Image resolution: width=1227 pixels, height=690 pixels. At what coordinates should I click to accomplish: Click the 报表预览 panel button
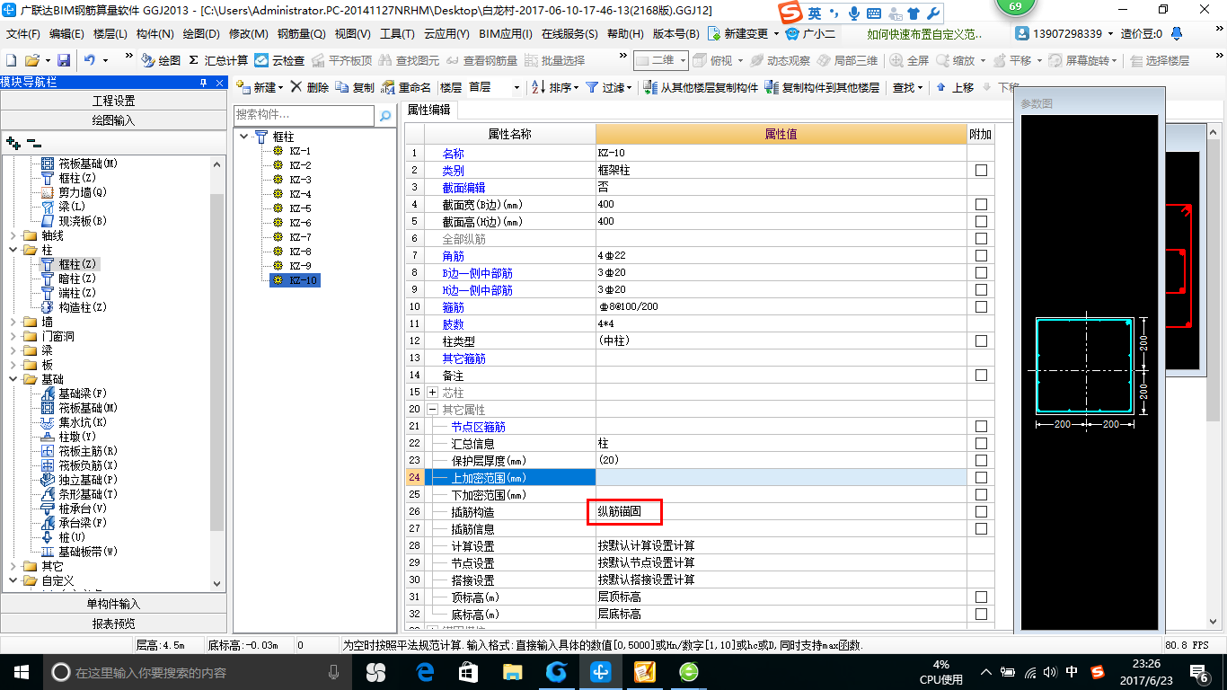tap(114, 624)
